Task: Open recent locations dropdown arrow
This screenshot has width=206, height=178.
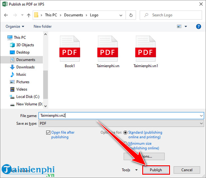Action: click(22, 15)
